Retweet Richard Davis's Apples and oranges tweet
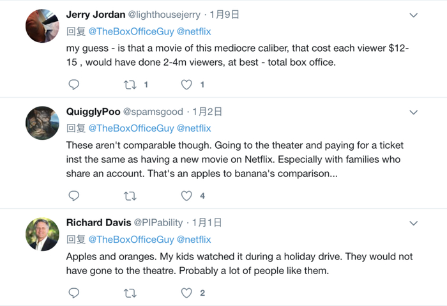 (x=130, y=293)
